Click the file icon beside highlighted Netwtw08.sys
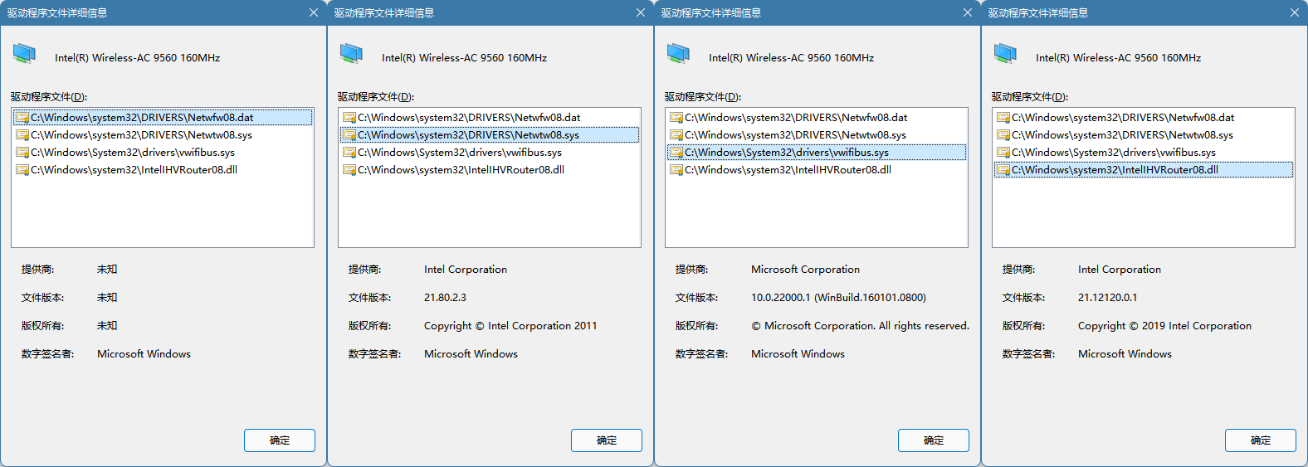 350,135
